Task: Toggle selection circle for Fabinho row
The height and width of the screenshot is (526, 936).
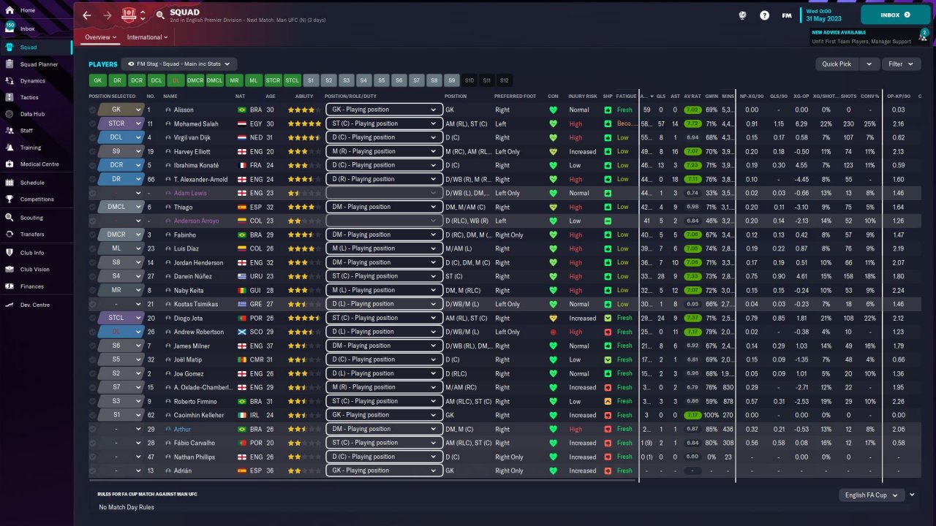Action: pyautogui.click(x=92, y=235)
